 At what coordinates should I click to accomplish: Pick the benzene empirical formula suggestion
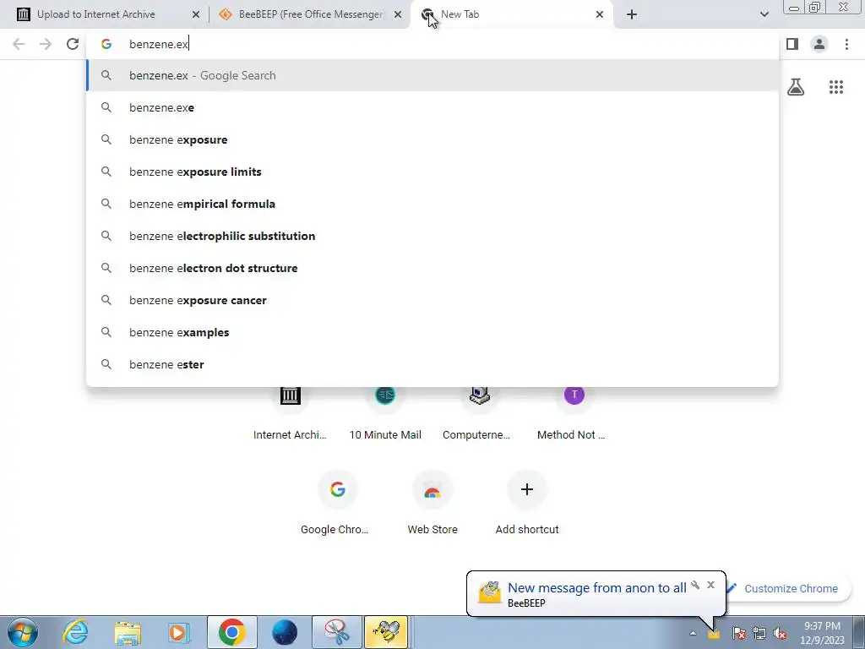pyautogui.click(x=432, y=204)
